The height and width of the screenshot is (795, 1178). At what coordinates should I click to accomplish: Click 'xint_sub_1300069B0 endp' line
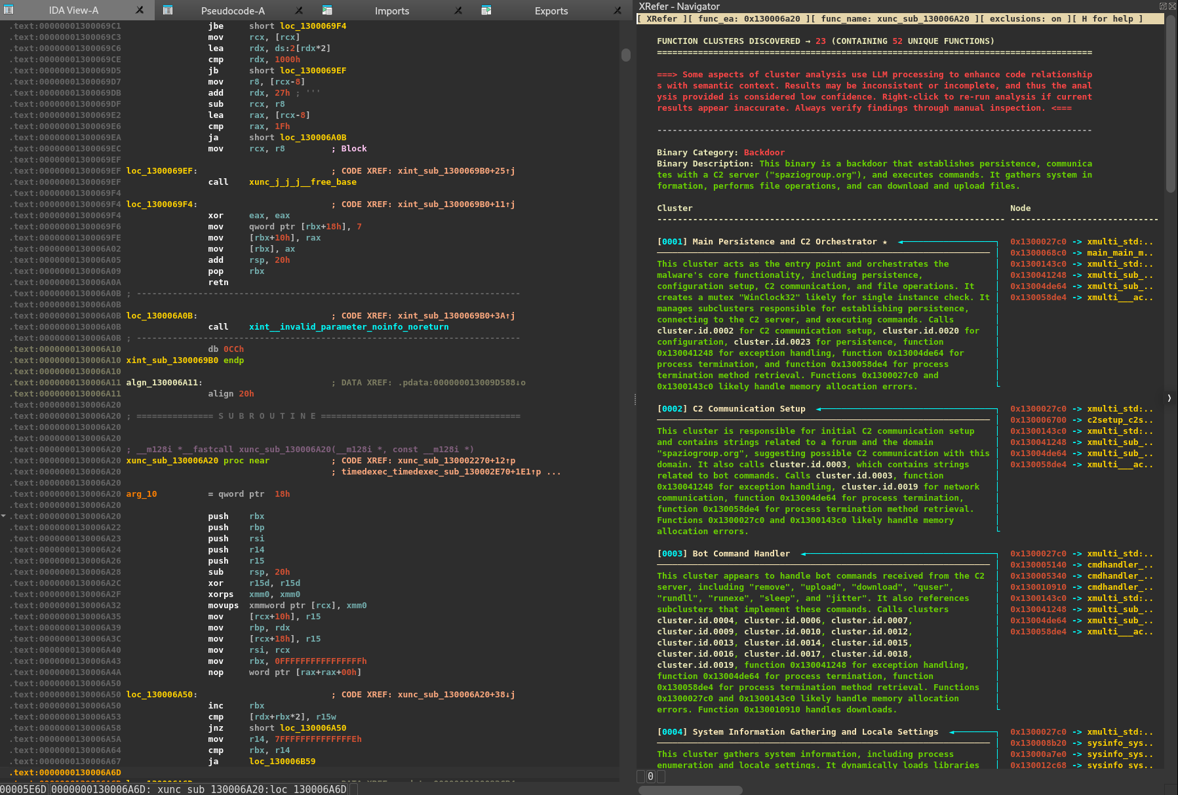pos(185,360)
